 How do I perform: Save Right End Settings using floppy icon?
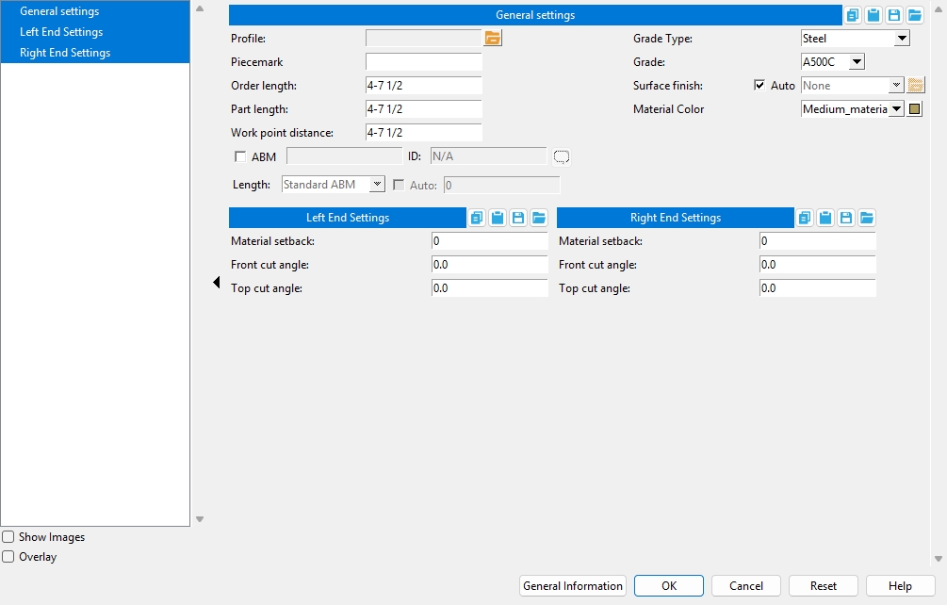point(846,218)
